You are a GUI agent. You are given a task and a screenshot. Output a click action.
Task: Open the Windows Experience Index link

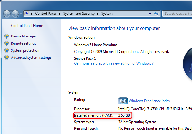point(149,101)
